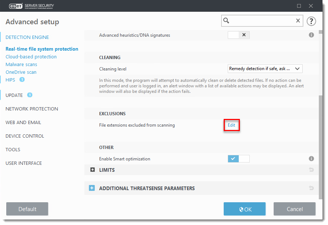Expand ADDITIONAL THREATSENSE PARAMETERS section
The height and width of the screenshot is (225, 328).
click(x=92, y=188)
